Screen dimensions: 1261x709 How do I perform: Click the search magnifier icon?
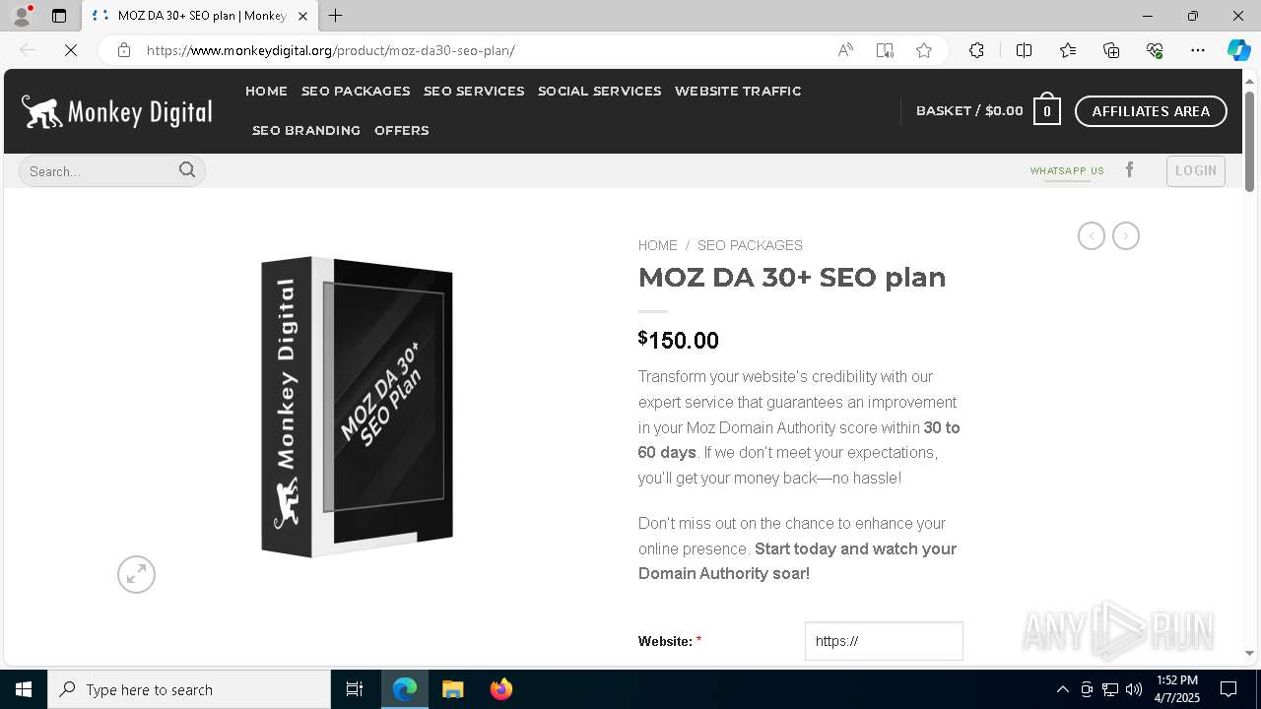pyautogui.click(x=187, y=170)
